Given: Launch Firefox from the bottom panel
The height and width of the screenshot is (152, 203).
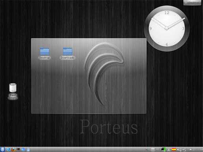Looking at the screenshot, I should (x=13, y=149).
